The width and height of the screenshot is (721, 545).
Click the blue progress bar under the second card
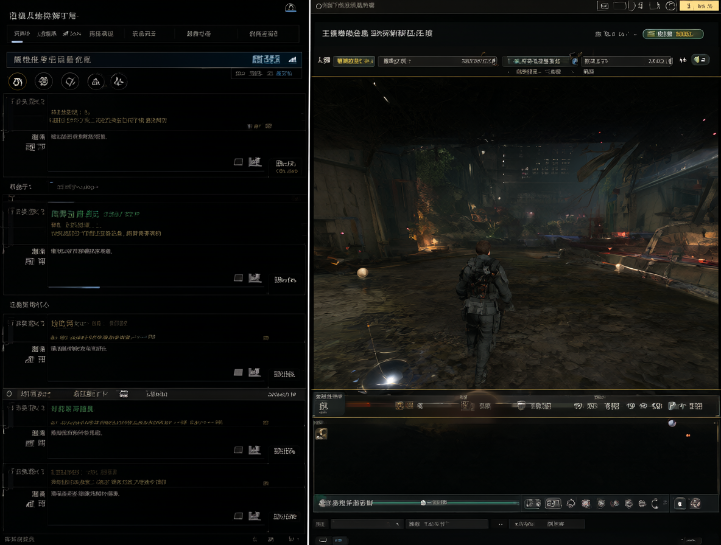pyautogui.click(x=74, y=288)
